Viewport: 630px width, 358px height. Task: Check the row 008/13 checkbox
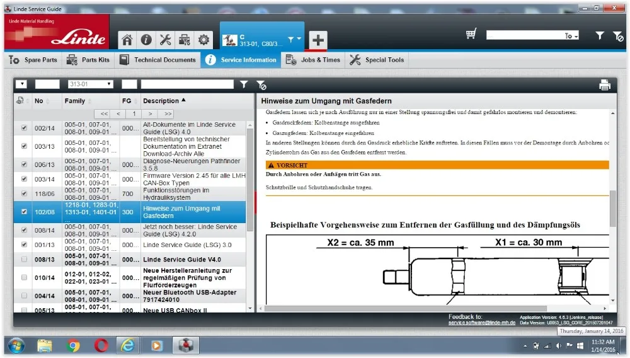[24, 259]
